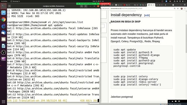This screenshot has height=105, width=187.
Task: Open System Monitor from the dock
Action: [4, 13]
